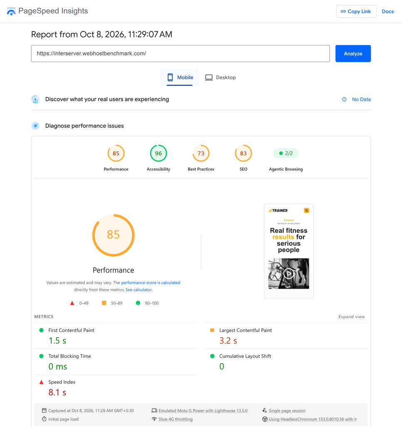Click the Copy Link chain icon

pyautogui.click(x=343, y=11)
